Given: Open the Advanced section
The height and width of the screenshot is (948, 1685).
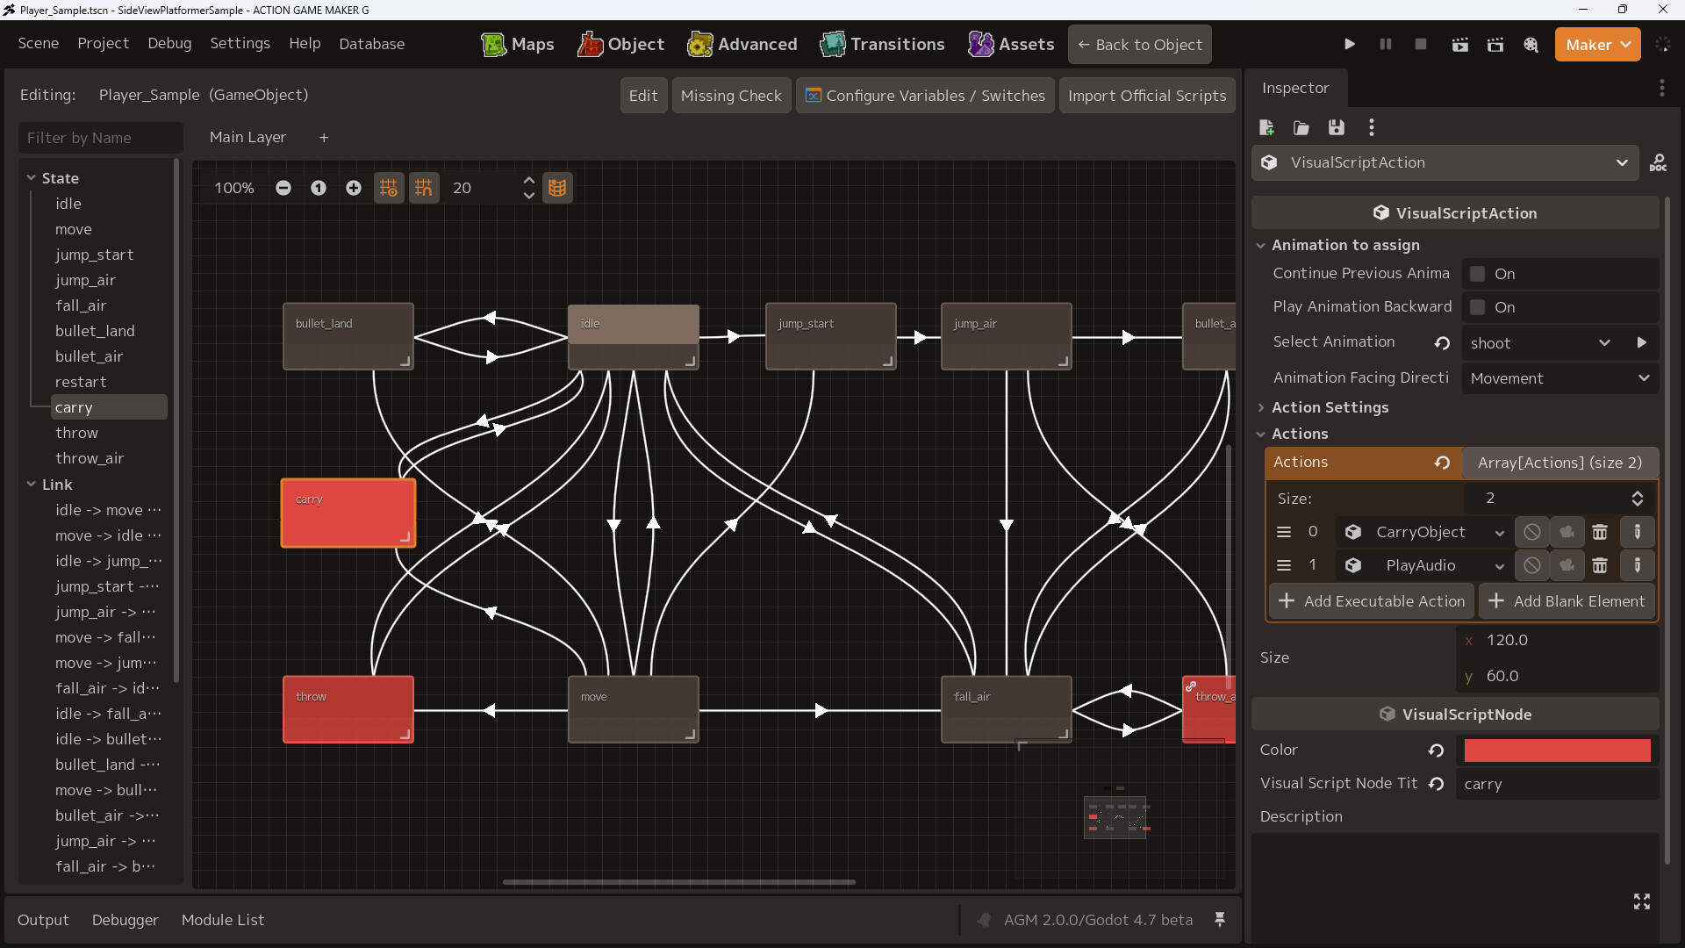Looking at the screenshot, I should 742,44.
